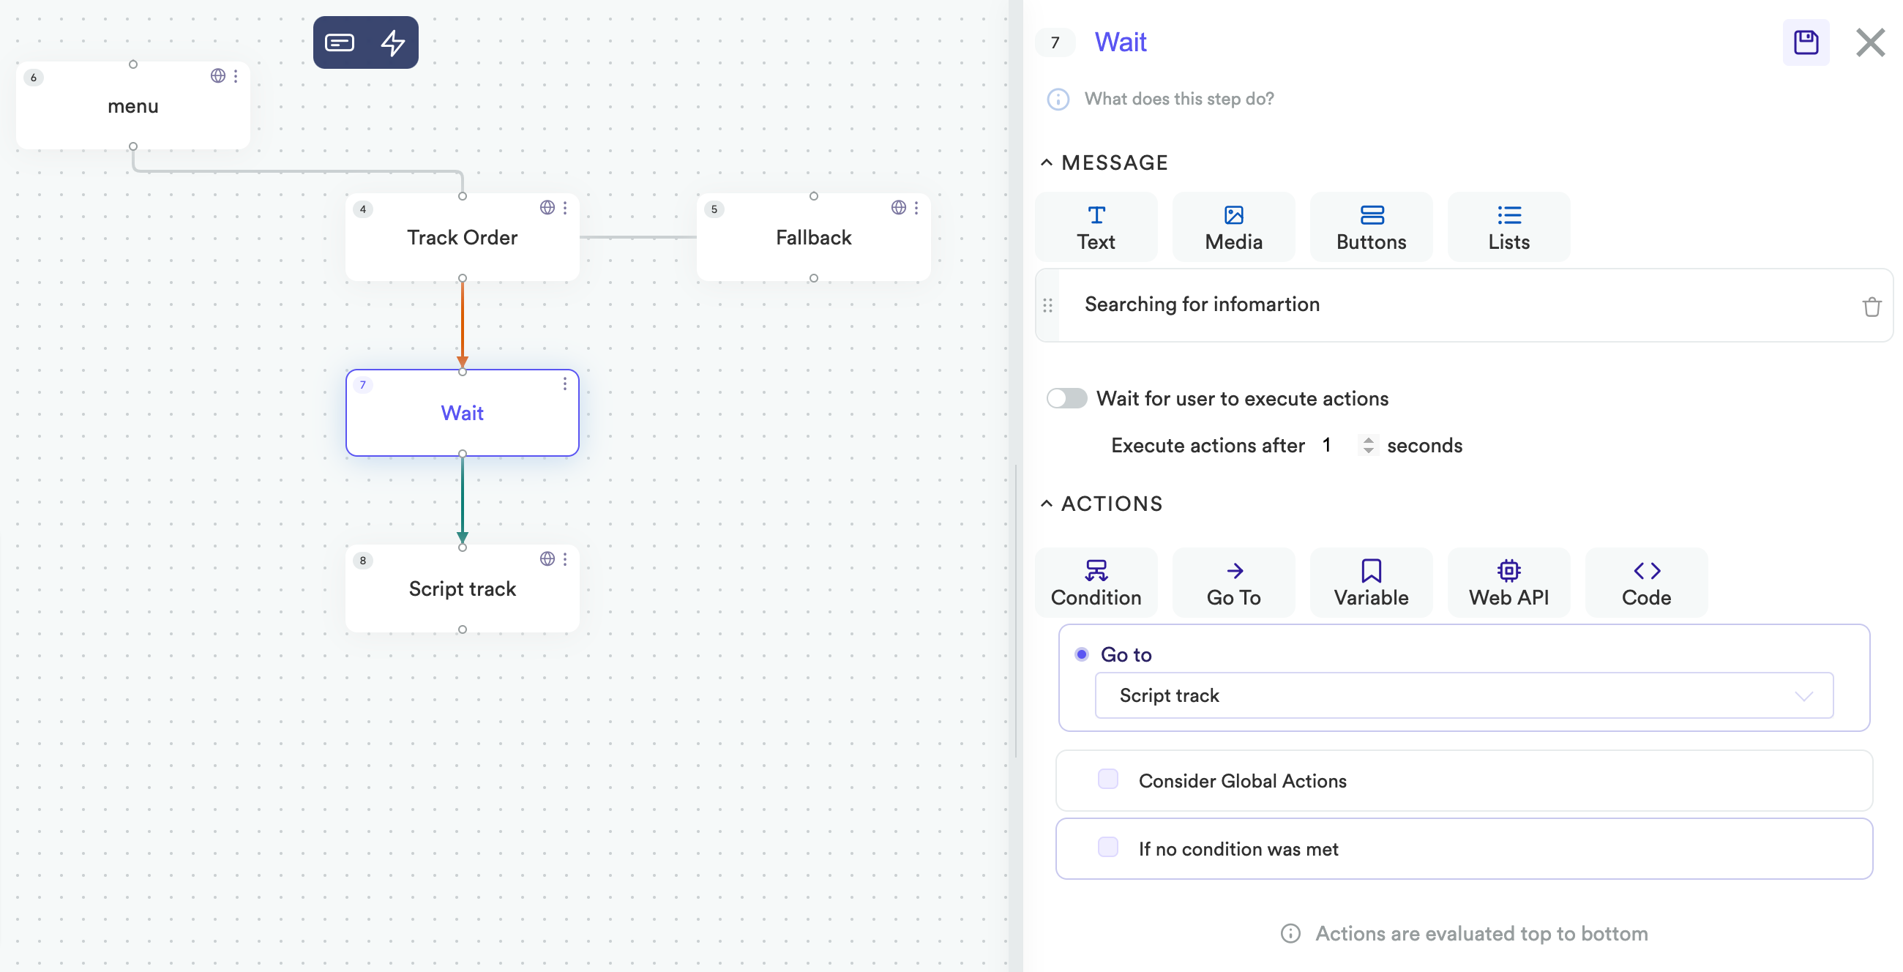Open three-dot menu on Track Order node
The height and width of the screenshot is (972, 1903).
pos(565,209)
